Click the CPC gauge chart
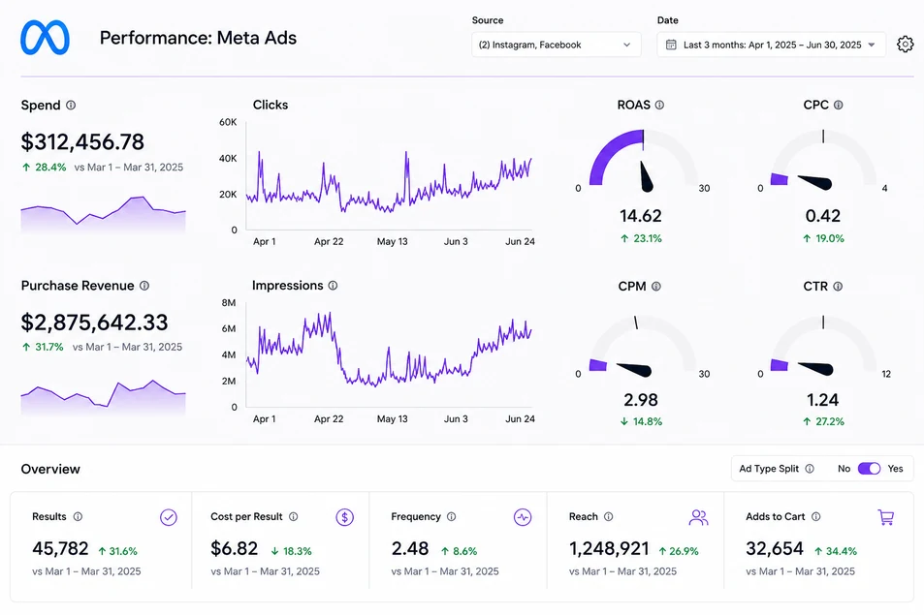Image resolution: width=924 pixels, height=615 pixels. point(822,160)
